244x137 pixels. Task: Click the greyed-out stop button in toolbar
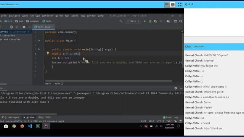[161, 21]
